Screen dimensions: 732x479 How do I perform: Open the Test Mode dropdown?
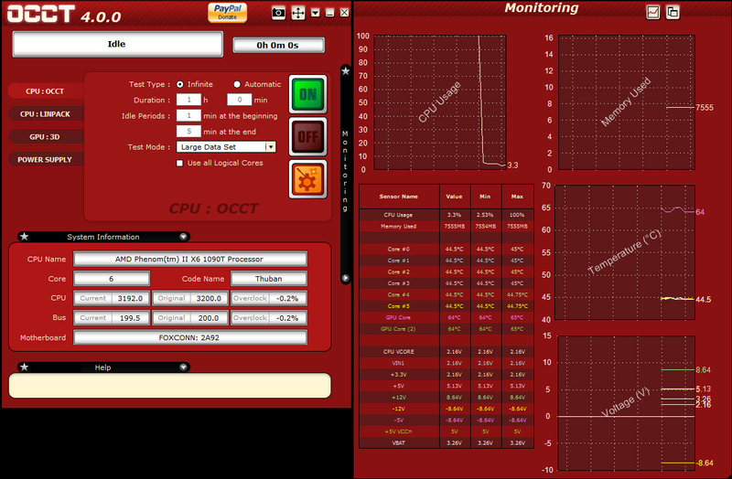tap(226, 147)
